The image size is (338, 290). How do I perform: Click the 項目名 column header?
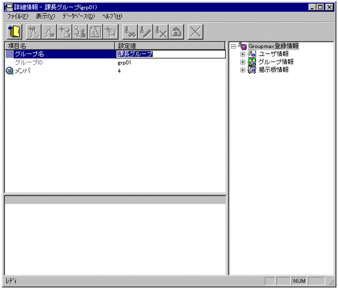coord(59,46)
